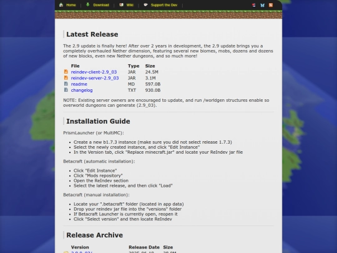
Task: Download the reindev-server-2.9_03 file
Action: click(95, 78)
